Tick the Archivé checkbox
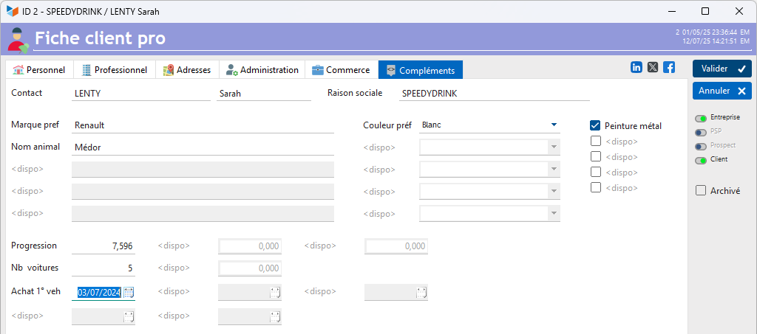Viewport: 757px width, 334px height. pos(701,190)
